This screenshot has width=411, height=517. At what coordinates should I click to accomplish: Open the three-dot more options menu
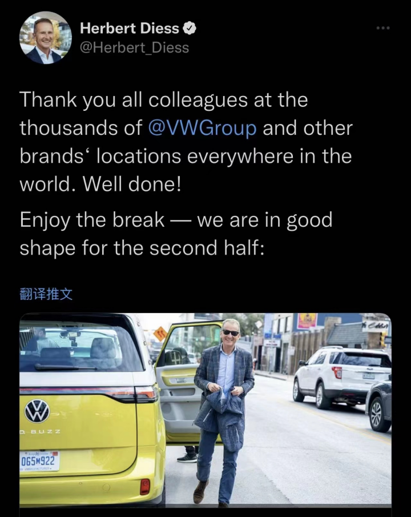(383, 28)
